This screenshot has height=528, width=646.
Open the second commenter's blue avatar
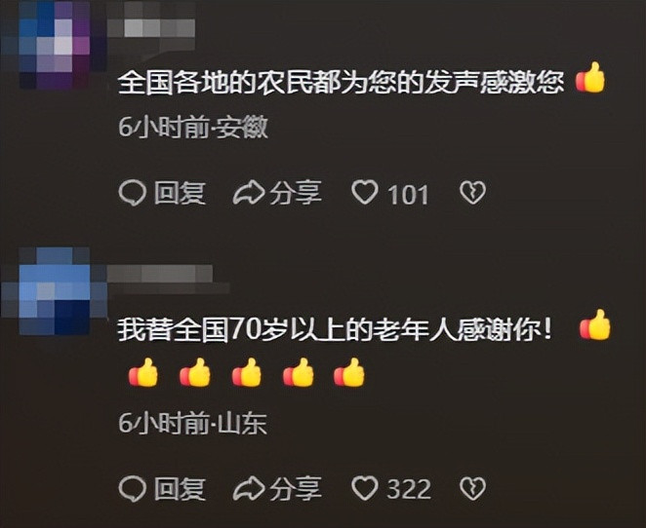[x=55, y=291]
